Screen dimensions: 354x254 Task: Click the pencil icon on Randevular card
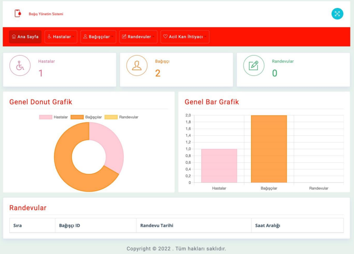click(253, 65)
